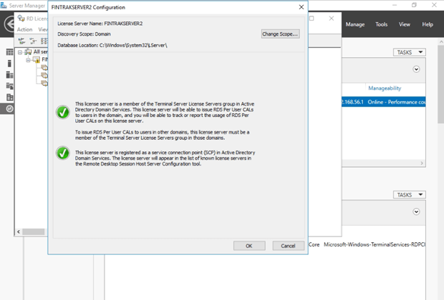Open the Help menu in Server Manager
Image resolution: width=444 pixels, height=300 pixels.
click(428, 24)
